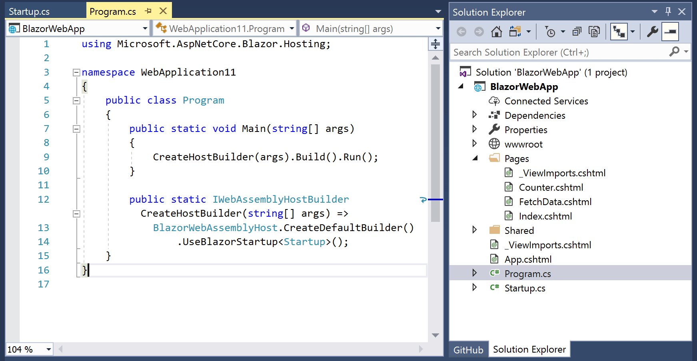Collapse the namespace region on line 3
Screen dimensions: 697x361
point(76,72)
